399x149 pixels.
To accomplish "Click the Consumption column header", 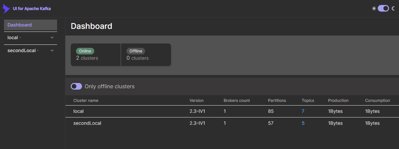I will (377, 100).
